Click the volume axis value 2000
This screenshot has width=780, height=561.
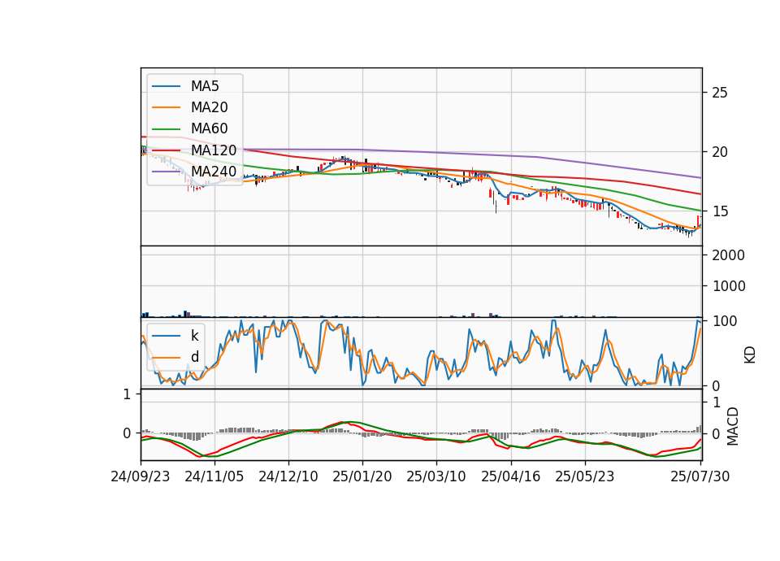(x=728, y=255)
